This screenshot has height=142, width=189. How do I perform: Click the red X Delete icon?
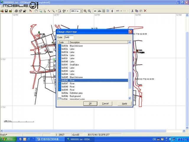tap(145, 11)
